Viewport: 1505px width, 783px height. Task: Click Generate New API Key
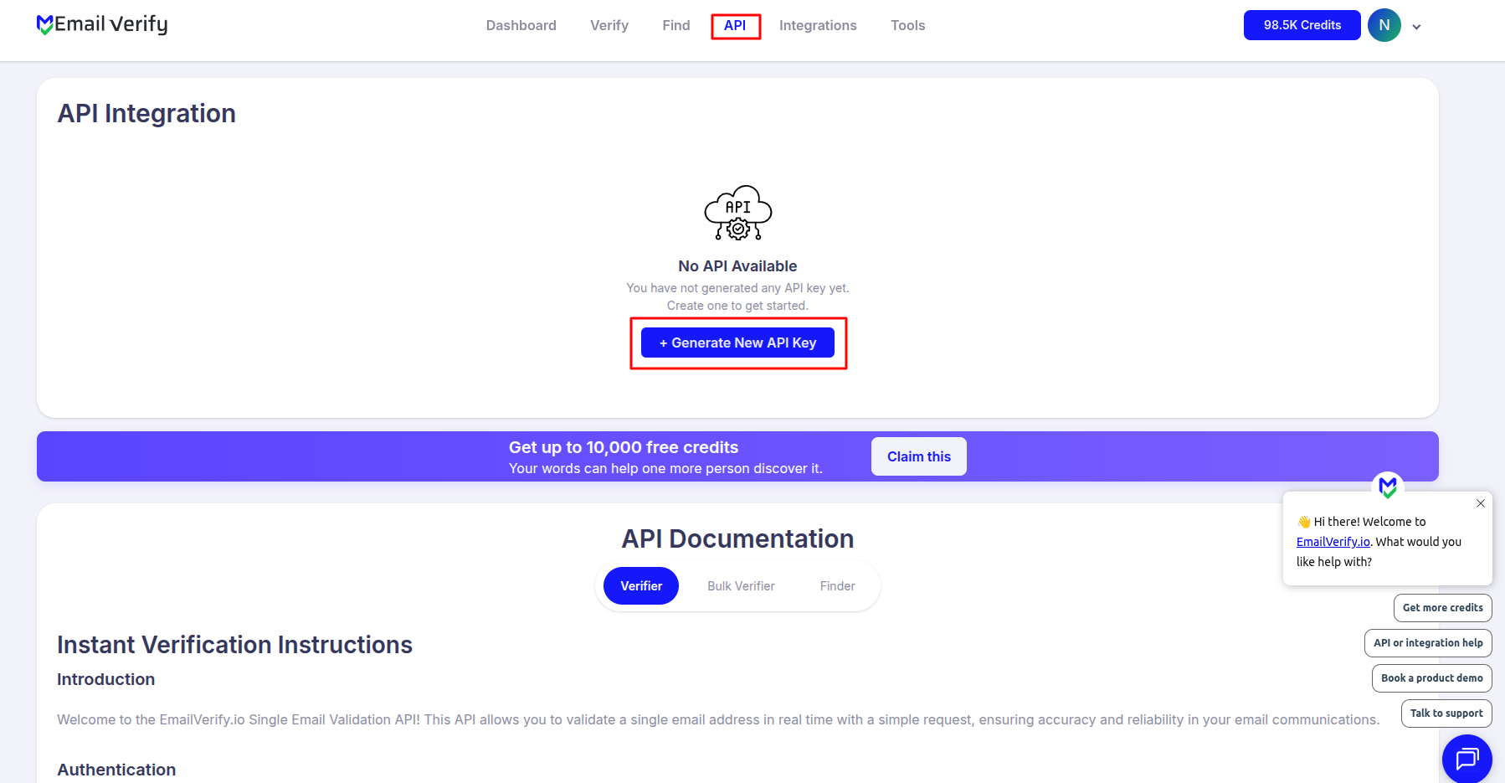[x=737, y=343]
